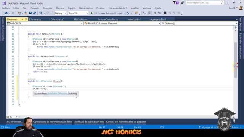The image size is (244, 137).
Task: Open the Proyecto menu
Action: coord(35,8)
